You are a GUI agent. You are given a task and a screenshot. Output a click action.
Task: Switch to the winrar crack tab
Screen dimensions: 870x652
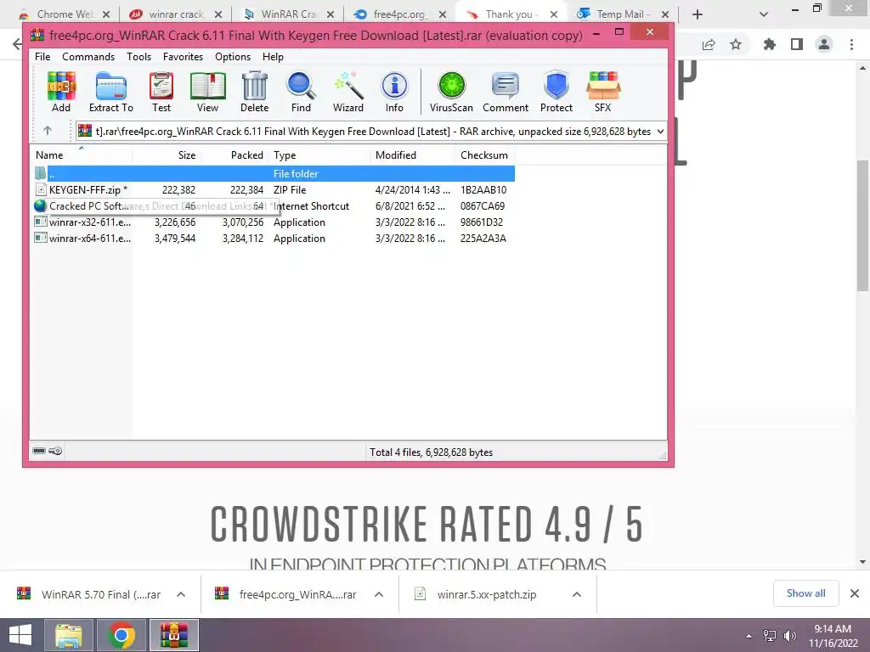[173, 14]
